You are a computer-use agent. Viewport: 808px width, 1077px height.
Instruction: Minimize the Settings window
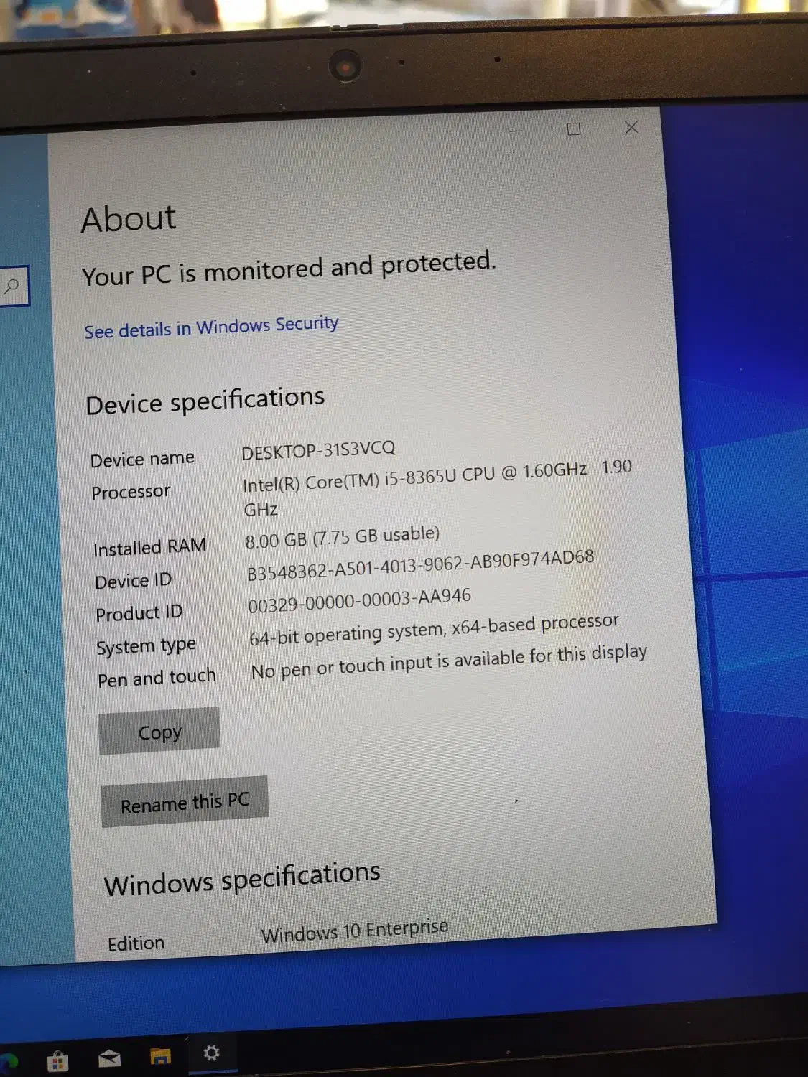[x=516, y=131]
